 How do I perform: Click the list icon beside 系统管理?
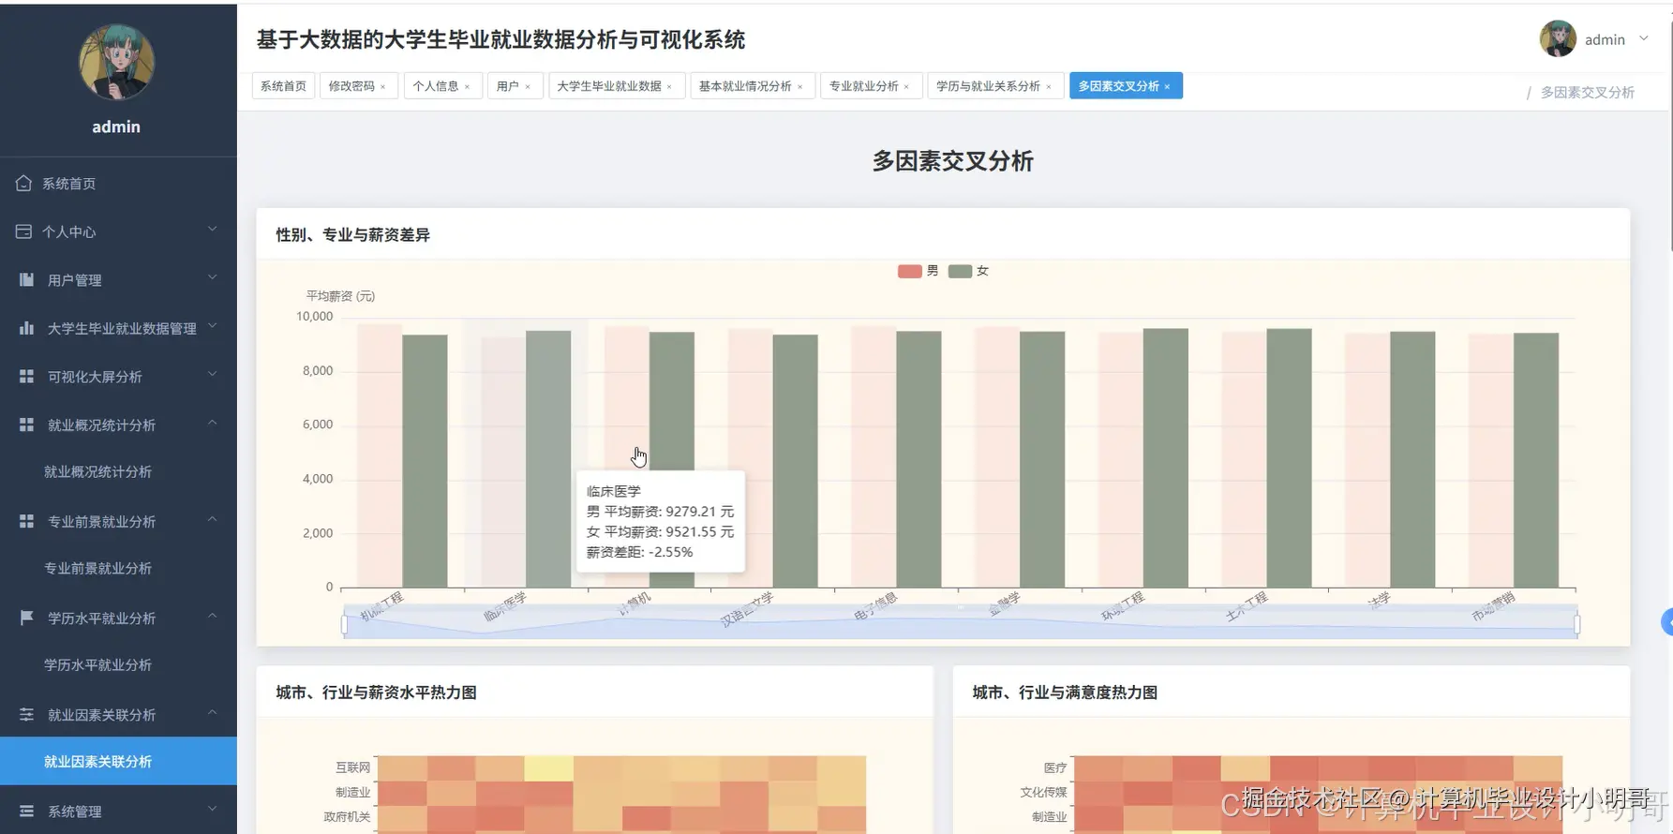(26, 811)
